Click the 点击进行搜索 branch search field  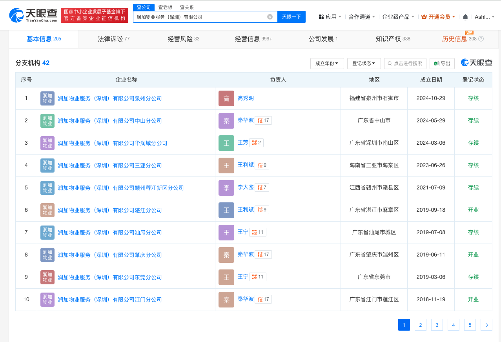point(405,63)
